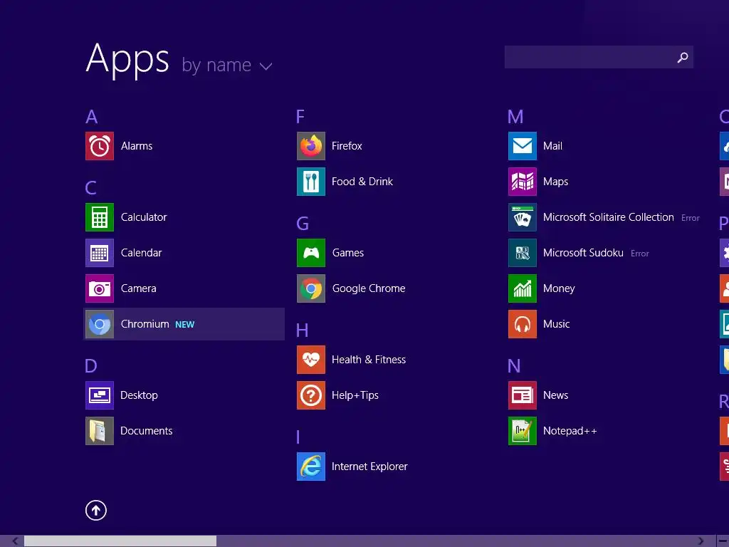This screenshot has width=729, height=547.
Task: Select the letter M group header
Action: (x=515, y=116)
